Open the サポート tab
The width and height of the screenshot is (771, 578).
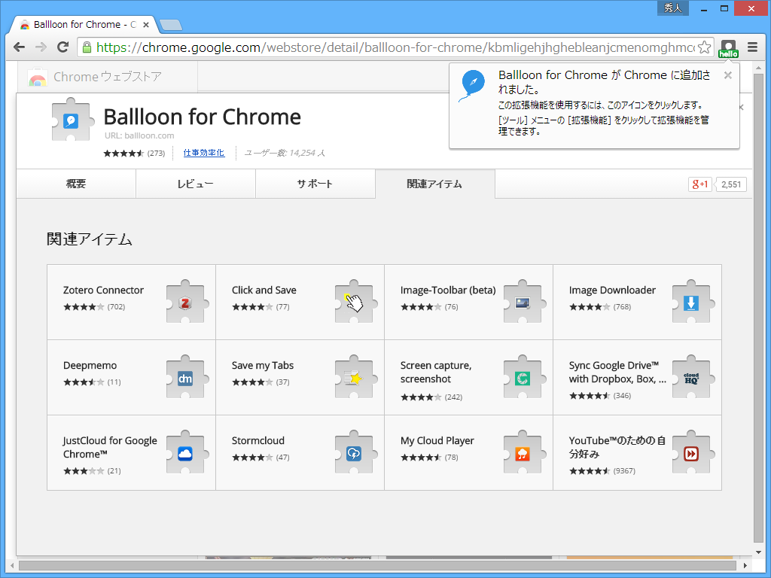tap(315, 183)
